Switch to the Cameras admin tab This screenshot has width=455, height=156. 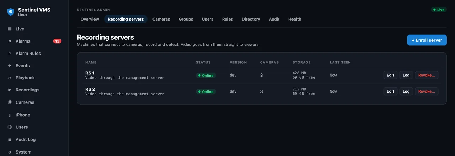[161, 19]
